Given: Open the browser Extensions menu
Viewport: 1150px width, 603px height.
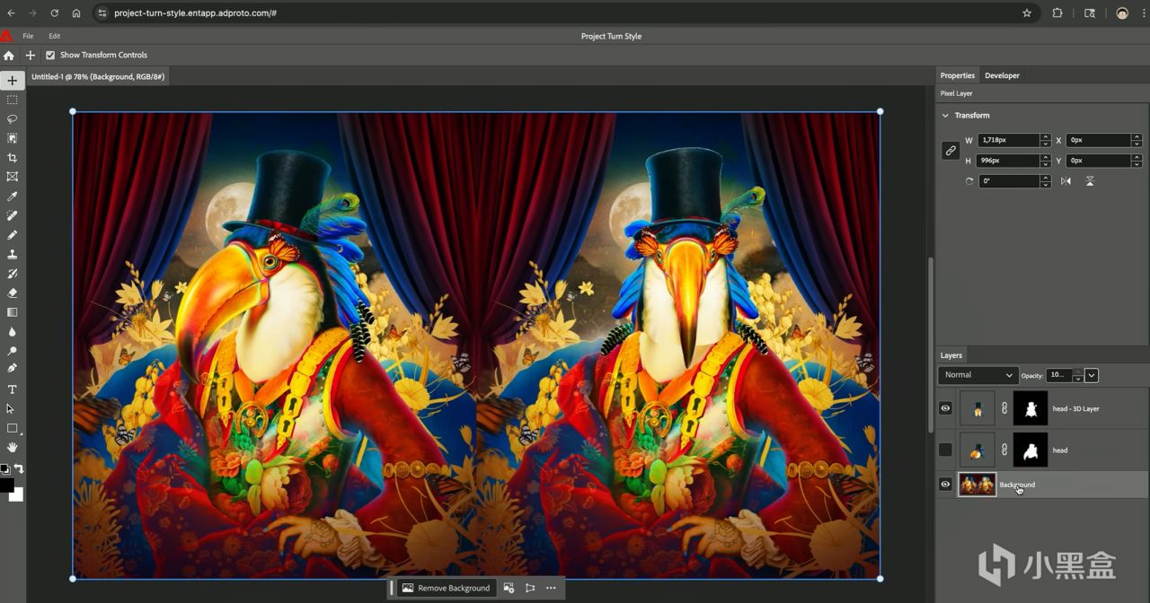Looking at the screenshot, I should [x=1057, y=13].
